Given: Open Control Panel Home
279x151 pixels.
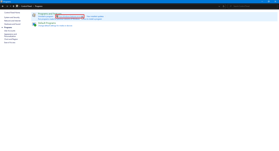Looking at the screenshot, I should (12, 13).
